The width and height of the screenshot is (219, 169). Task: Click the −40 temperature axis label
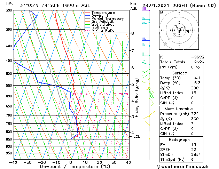tap(13, 162)
